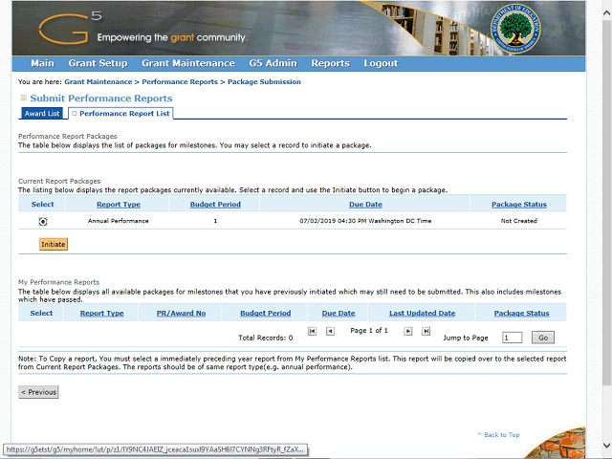Open the G5 Admin menu
Viewport: 612px width, 459px height.
point(273,63)
